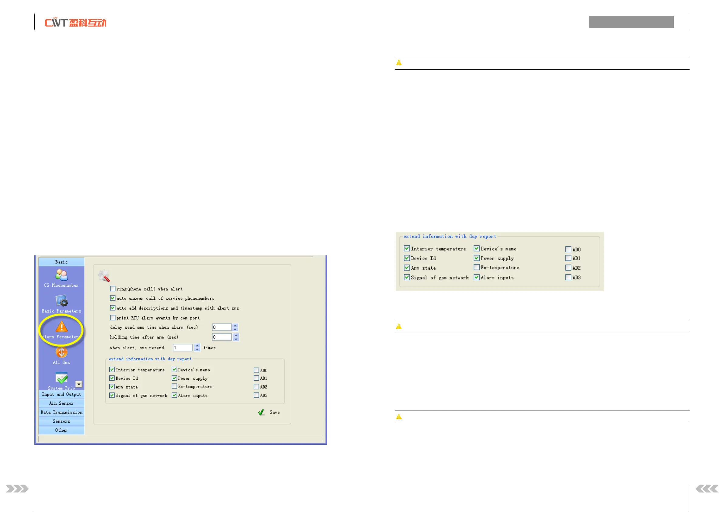Image resolution: width=723 pixels, height=512 pixels.
Task: Open the Sensors section tab
Action: (61, 421)
